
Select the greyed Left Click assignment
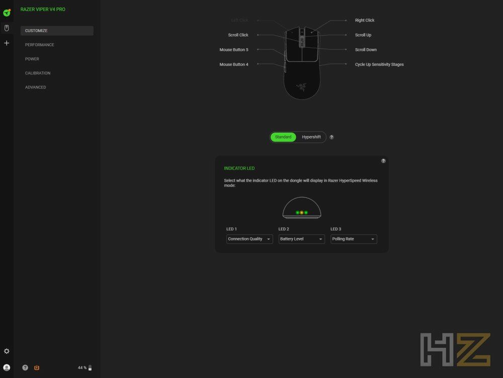click(239, 20)
